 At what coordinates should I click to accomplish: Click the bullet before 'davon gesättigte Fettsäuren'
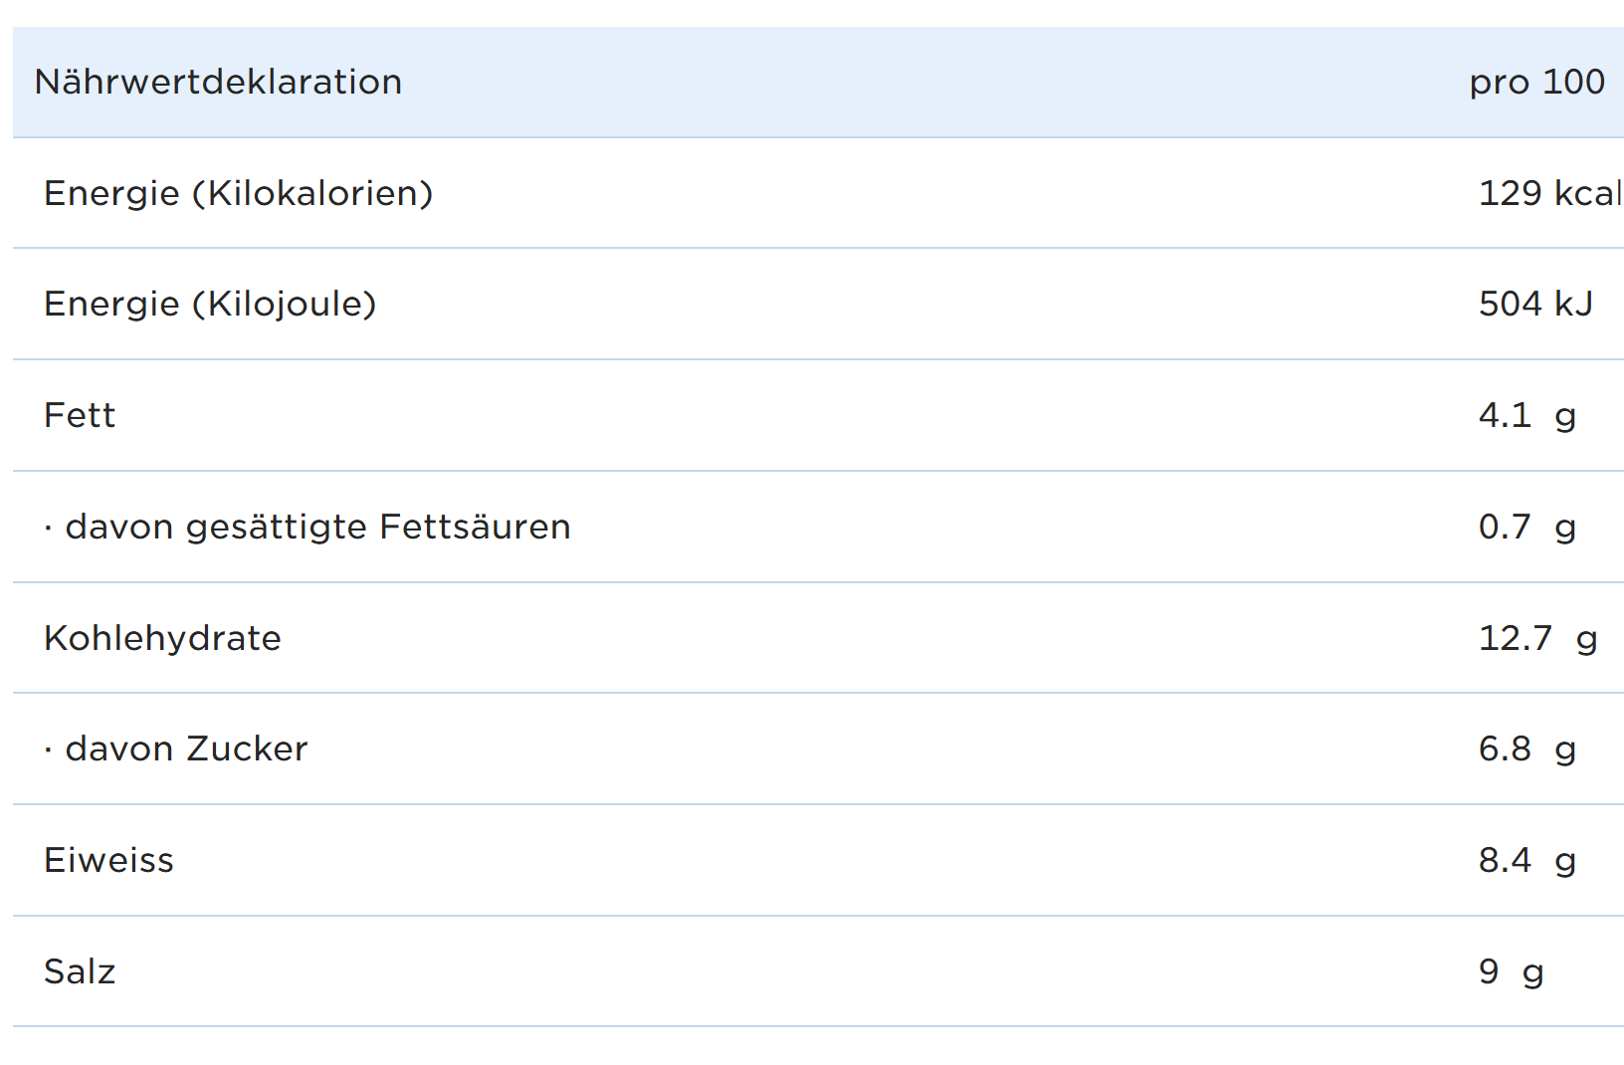coord(48,529)
